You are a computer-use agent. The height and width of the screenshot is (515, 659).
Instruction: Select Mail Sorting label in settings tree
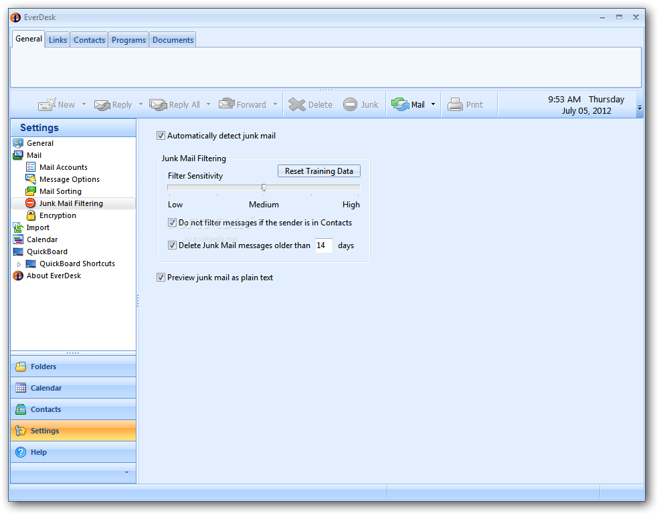point(60,191)
